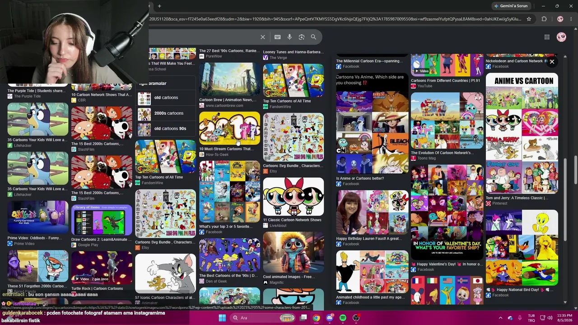Click the microphone tray icon

point(520,318)
